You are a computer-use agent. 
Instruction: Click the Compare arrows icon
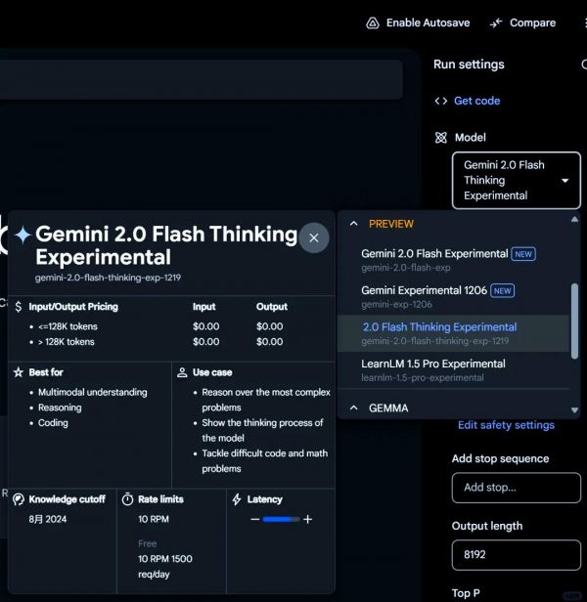pyautogui.click(x=496, y=23)
